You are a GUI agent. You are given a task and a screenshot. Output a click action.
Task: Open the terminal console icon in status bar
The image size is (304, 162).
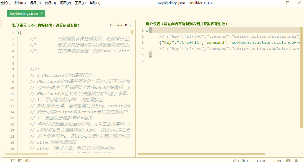coord(20,160)
